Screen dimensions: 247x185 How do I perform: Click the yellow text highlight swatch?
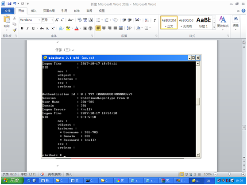pos(68,28)
